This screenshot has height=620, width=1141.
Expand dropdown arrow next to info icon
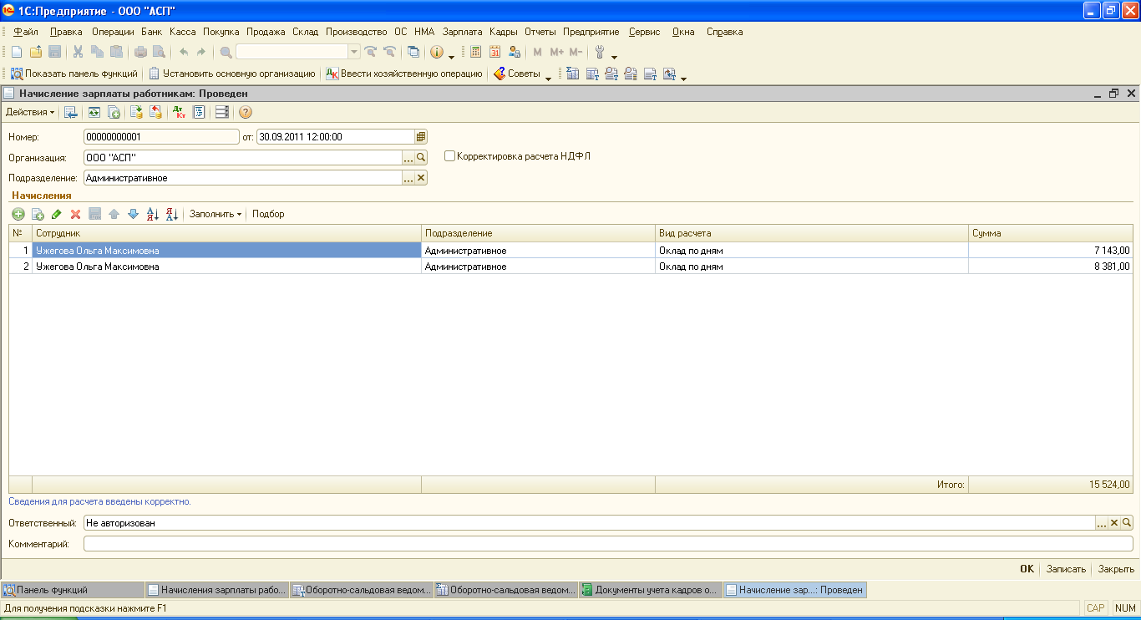coord(452,55)
